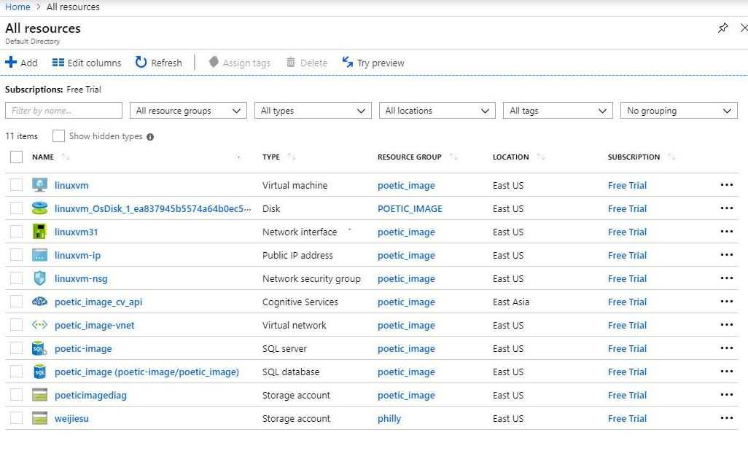Screen dimensions: 748x467
Task: Click the Add plus icon
Action: pos(11,63)
